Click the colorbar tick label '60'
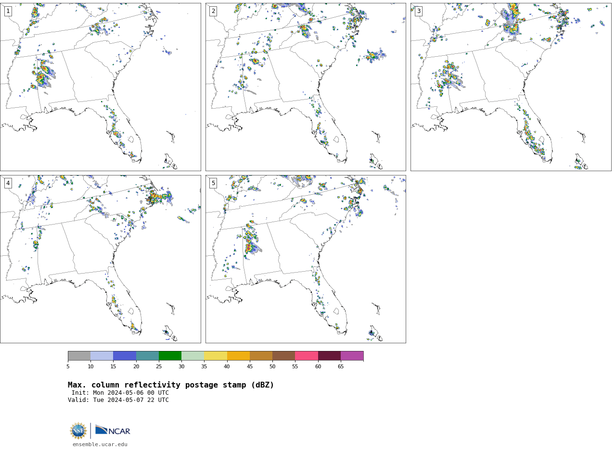The width and height of the screenshot is (616, 450). pyautogui.click(x=318, y=367)
